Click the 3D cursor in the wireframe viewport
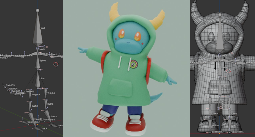The height and width of the screenshot is (137, 255). pos(228,71)
